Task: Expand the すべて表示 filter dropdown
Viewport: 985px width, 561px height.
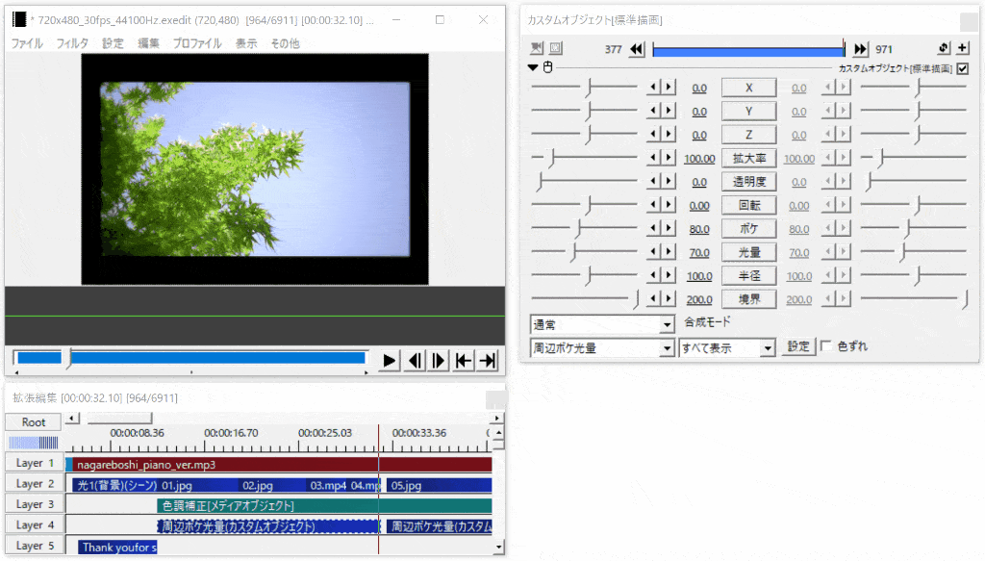Action: pos(727,348)
